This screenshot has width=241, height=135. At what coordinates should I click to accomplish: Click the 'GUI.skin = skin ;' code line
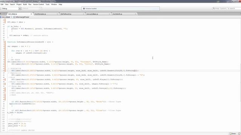click(16, 22)
